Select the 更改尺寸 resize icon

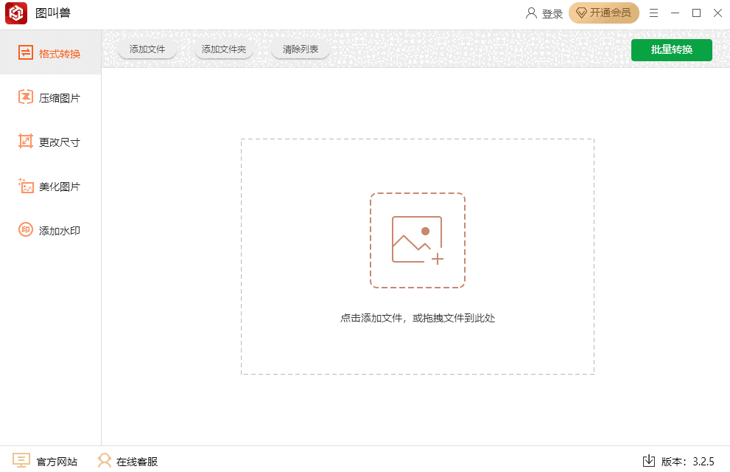pyautogui.click(x=26, y=142)
